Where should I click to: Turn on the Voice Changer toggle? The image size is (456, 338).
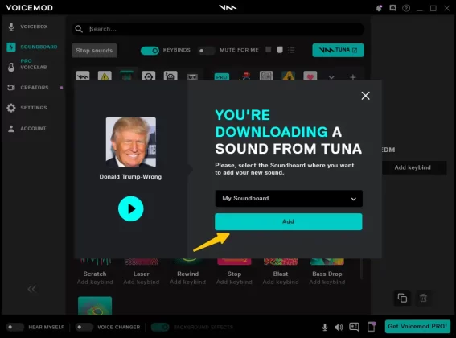point(84,328)
